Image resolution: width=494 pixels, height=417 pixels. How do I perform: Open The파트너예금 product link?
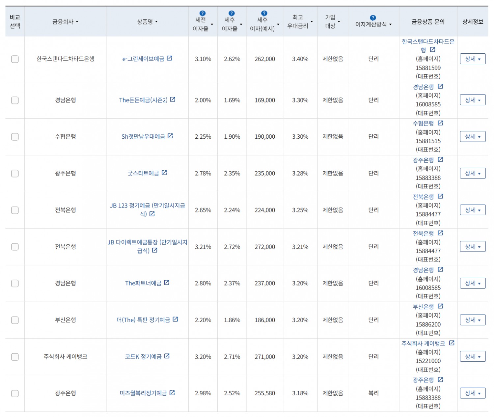(x=143, y=283)
